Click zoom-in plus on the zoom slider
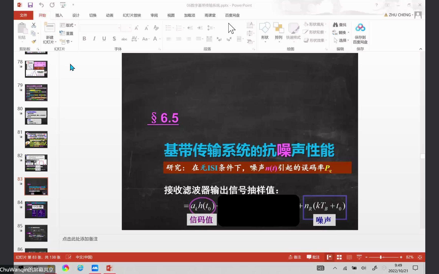 pyautogui.click(x=401, y=257)
